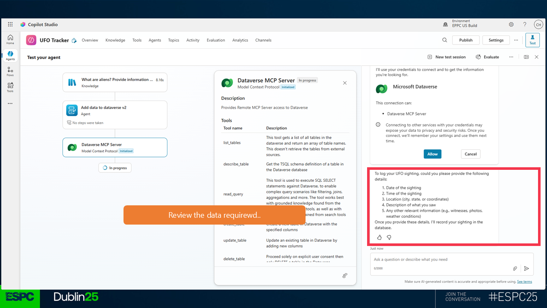Start a New test session
The width and height of the screenshot is (547, 308).
[447, 57]
